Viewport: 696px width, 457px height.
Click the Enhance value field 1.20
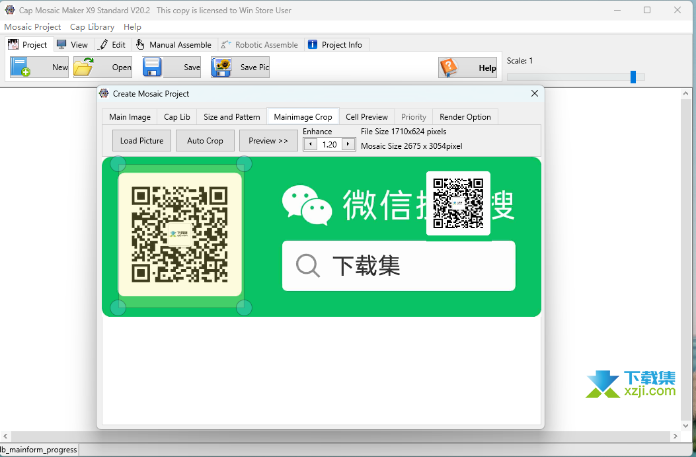pos(329,144)
